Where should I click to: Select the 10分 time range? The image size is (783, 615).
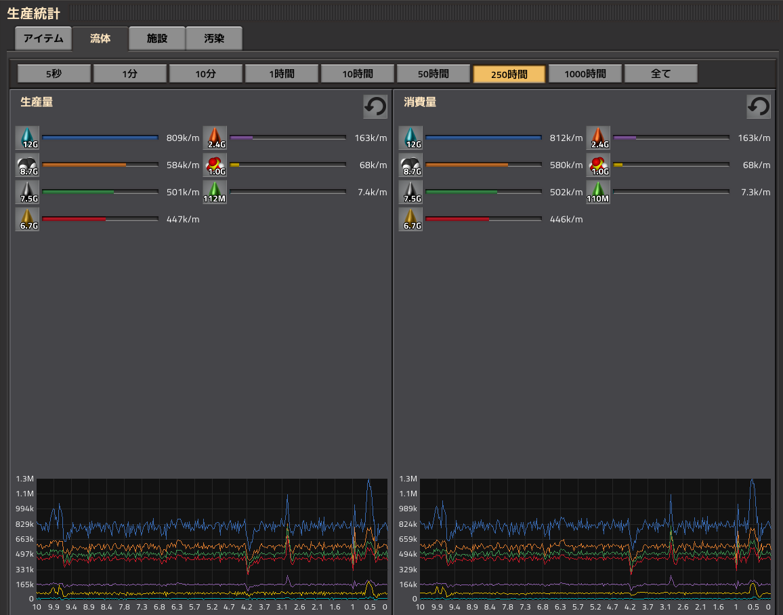click(x=206, y=73)
